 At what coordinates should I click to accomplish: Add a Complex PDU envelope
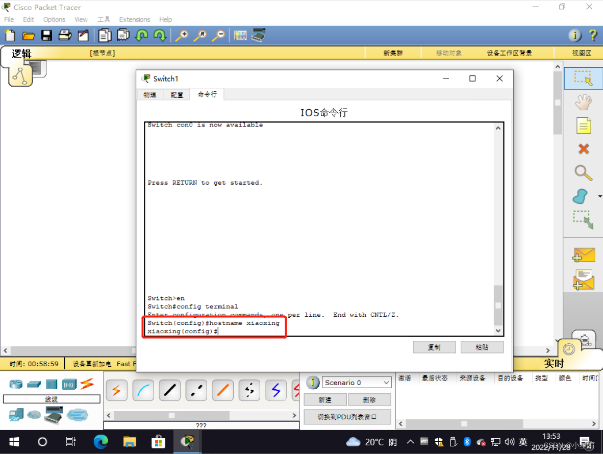pyautogui.click(x=584, y=280)
